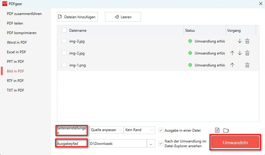Select Bild in PDF item
Screen dimensions: 265x155
(15, 71)
